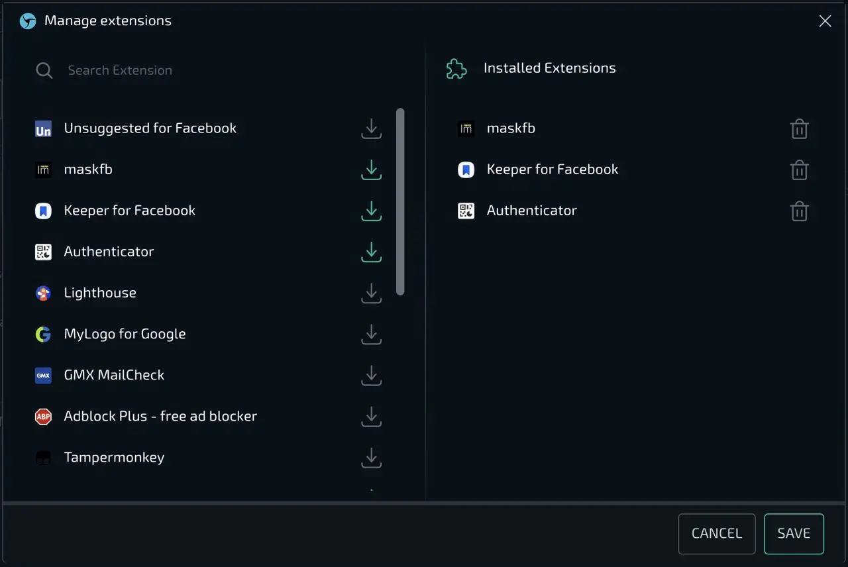The height and width of the screenshot is (567, 848).
Task: Select Lighthouse in the extension list
Action: 100,293
